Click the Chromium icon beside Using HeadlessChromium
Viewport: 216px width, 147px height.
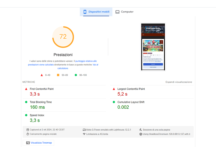[x=141, y=134]
